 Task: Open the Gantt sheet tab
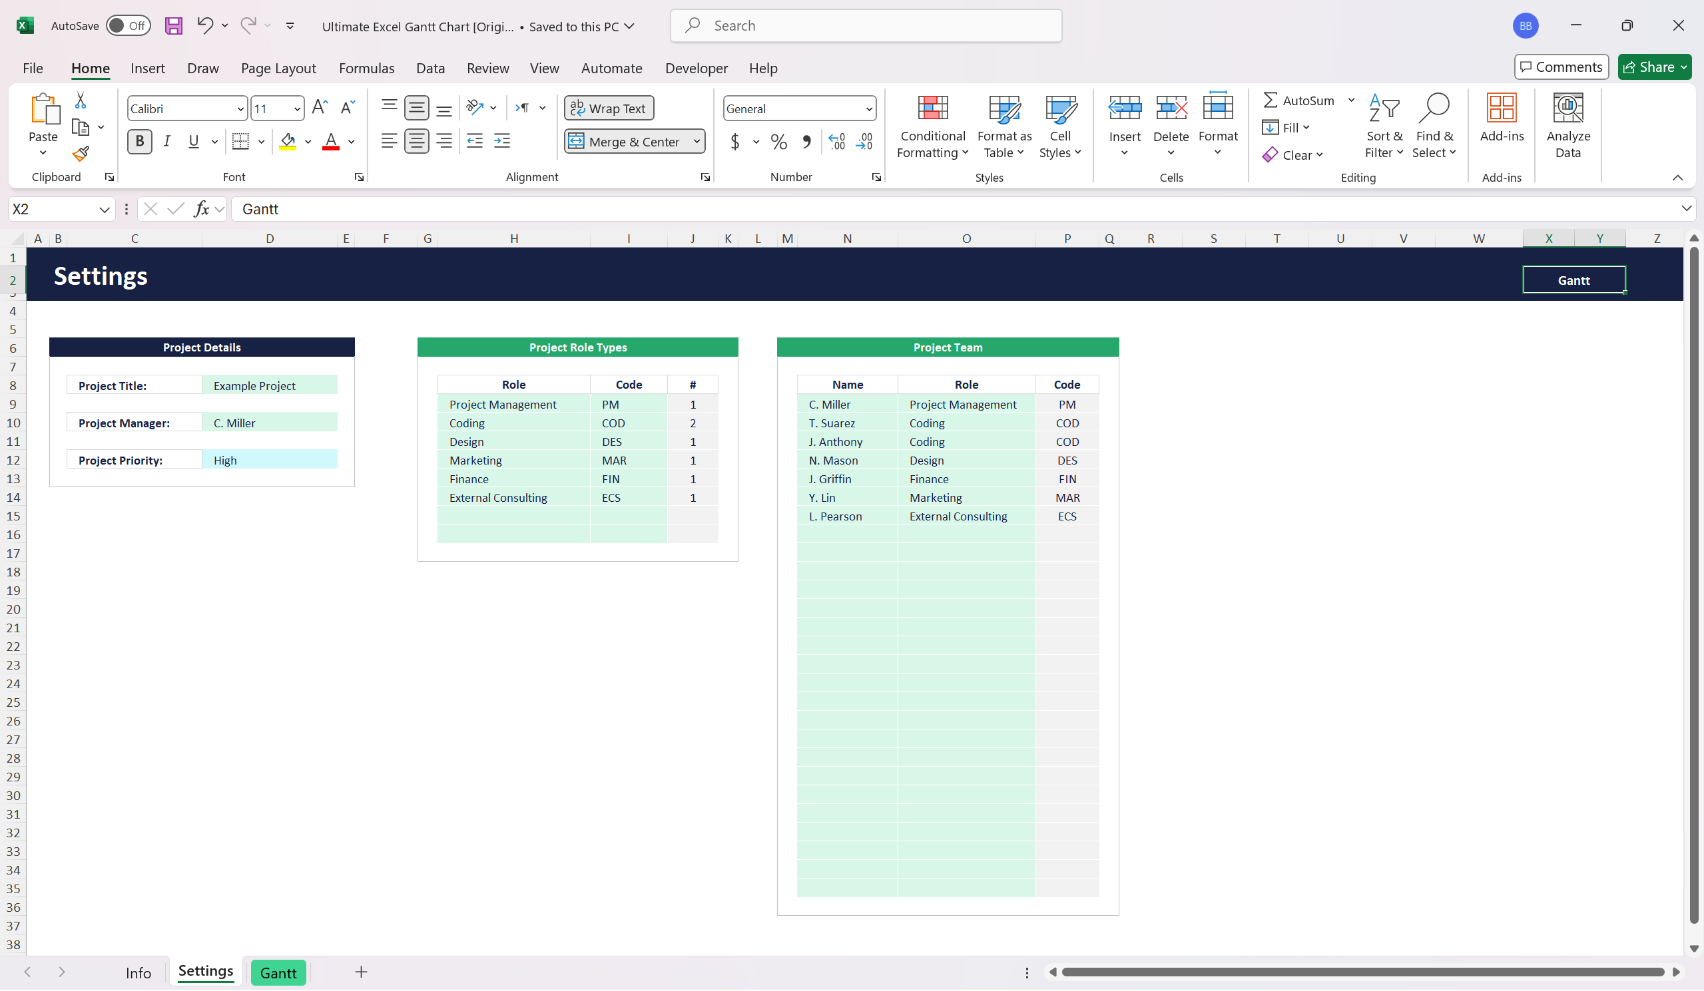tap(278, 973)
